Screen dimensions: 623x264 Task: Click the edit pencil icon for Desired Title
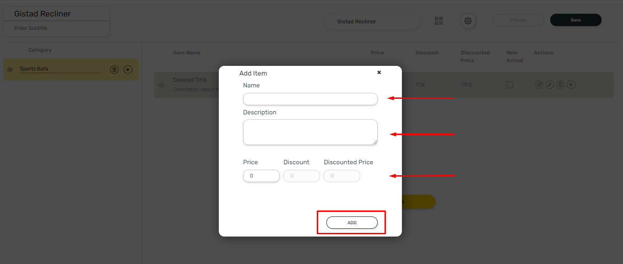(x=549, y=84)
